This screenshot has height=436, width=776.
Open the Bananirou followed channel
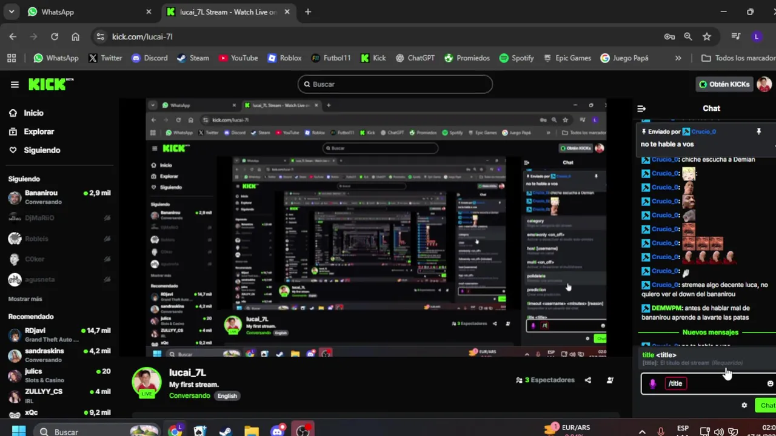pos(59,197)
